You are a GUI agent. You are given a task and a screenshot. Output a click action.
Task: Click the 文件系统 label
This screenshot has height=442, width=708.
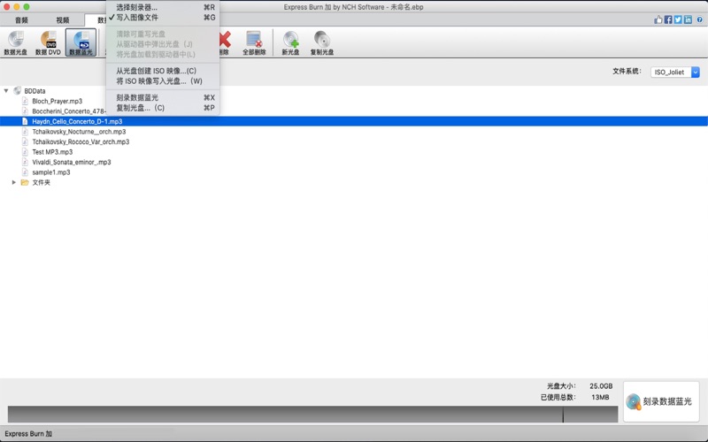coord(627,71)
